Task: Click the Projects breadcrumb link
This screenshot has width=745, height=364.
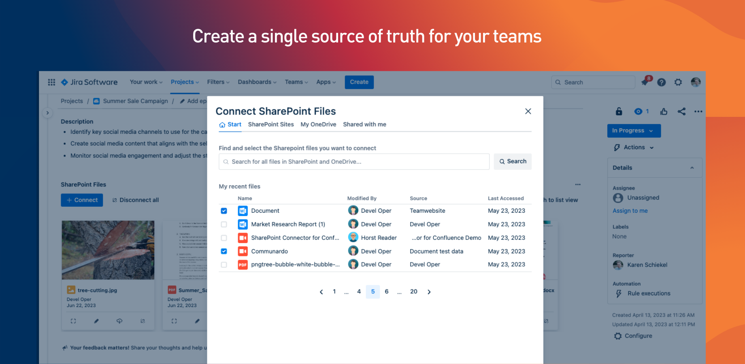Action: (72, 101)
